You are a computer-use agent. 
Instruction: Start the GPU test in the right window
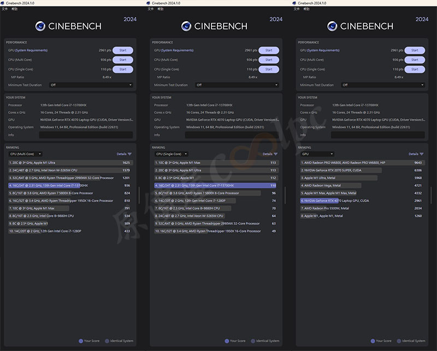tap(415, 50)
